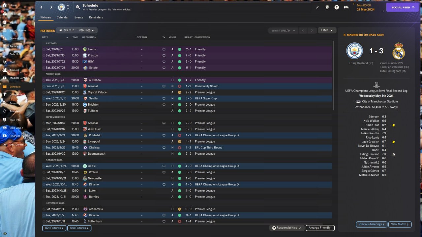Open the Inbox from the sidebar

coord(13,14)
